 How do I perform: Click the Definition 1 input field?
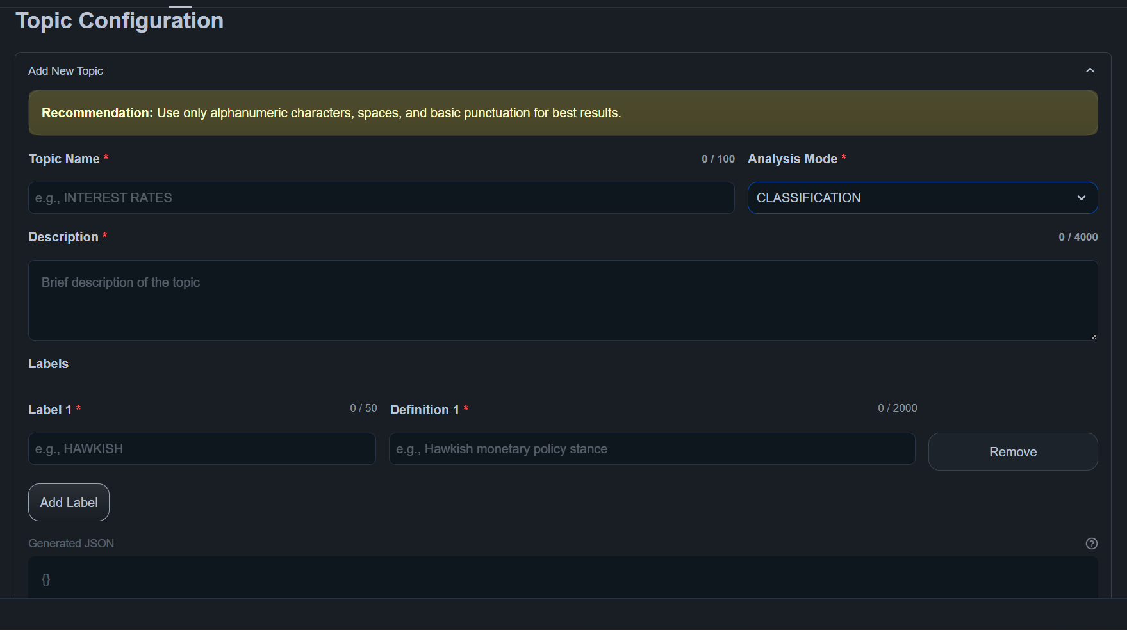(652, 449)
